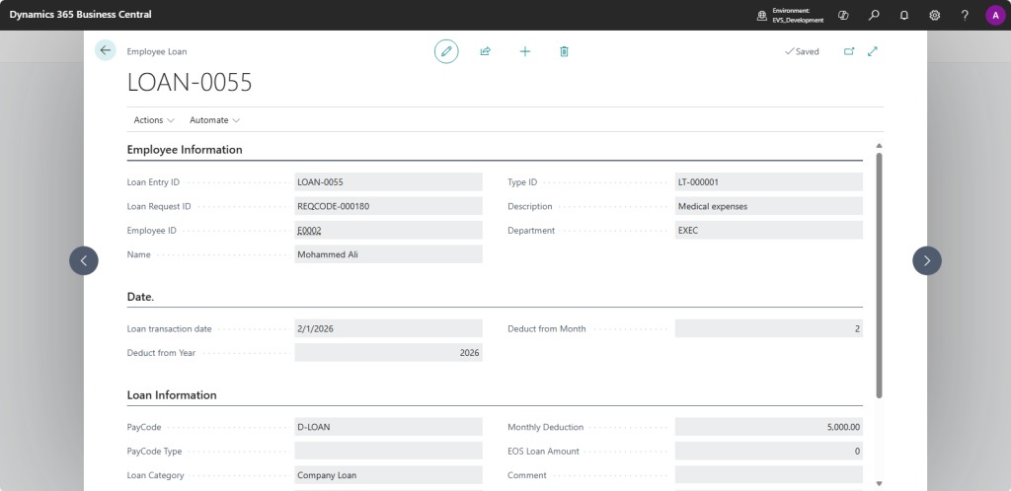Go back using the arrow icon
The image size is (1011, 491).
click(x=106, y=50)
